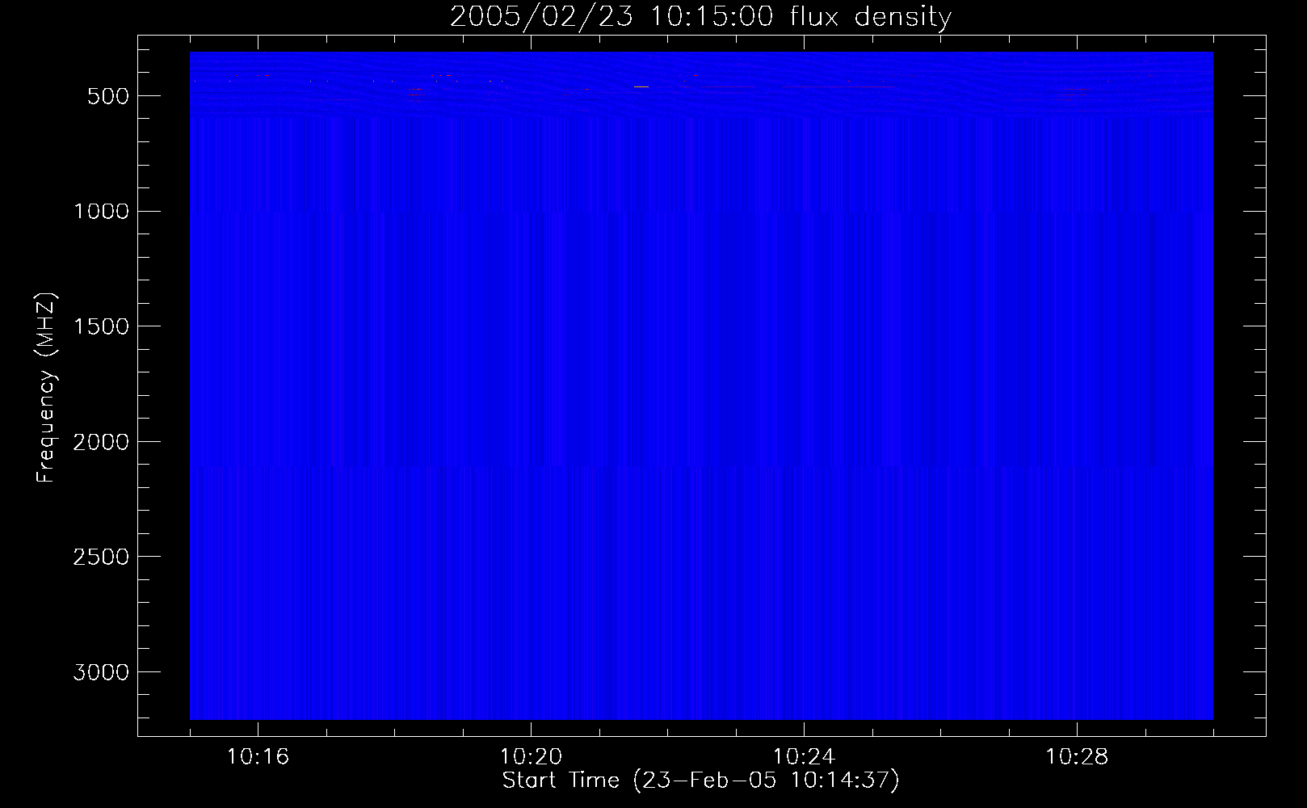Click the 3000 frequency tick label
The height and width of the screenshot is (808, 1307).
[101, 673]
